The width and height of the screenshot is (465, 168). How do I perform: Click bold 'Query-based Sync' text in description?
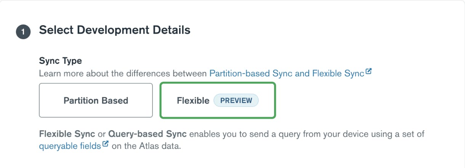tap(148, 134)
